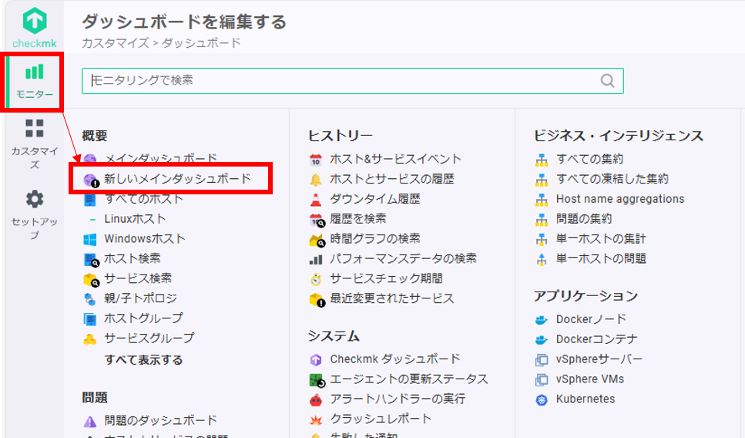Open the カスタマイズ menu in sidebar
Image resolution: width=745 pixels, height=438 pixels.
(35, 144)
